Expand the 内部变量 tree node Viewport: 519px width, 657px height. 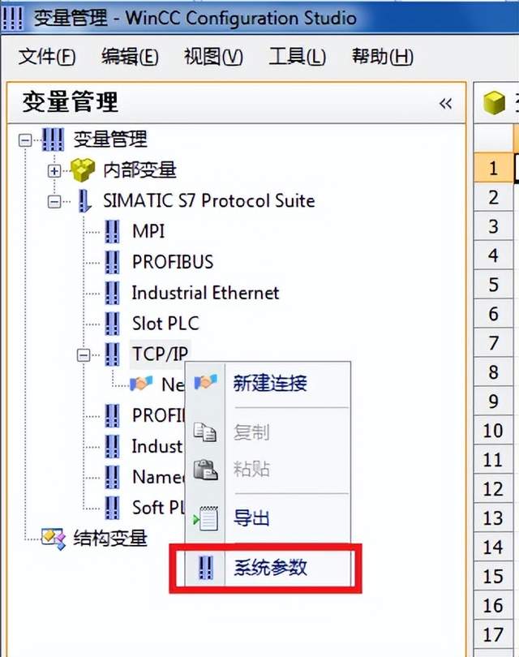[54, 170]
